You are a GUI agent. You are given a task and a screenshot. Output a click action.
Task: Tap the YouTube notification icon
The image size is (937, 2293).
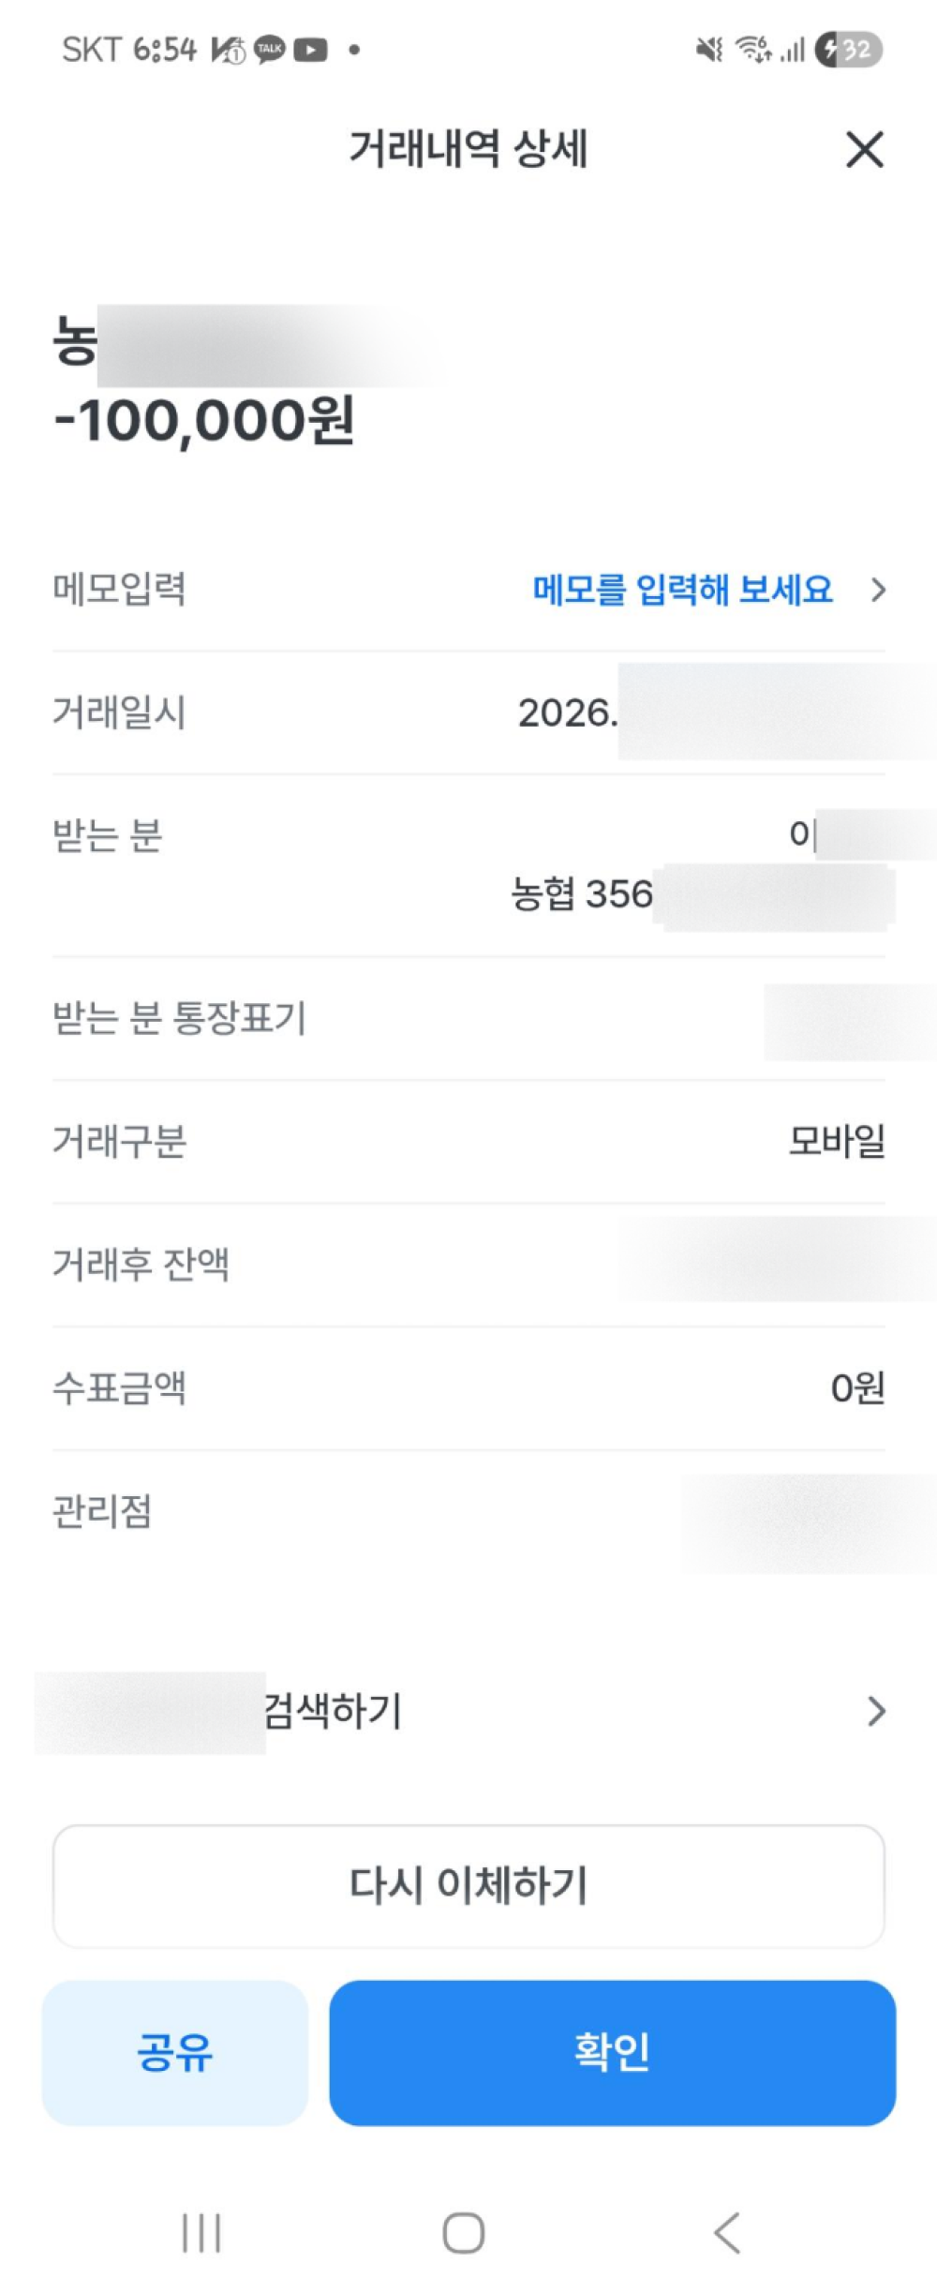click(x=311, y=50)
